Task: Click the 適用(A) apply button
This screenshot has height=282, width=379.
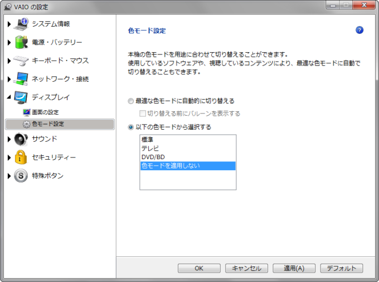Action: tap(294, 268)
